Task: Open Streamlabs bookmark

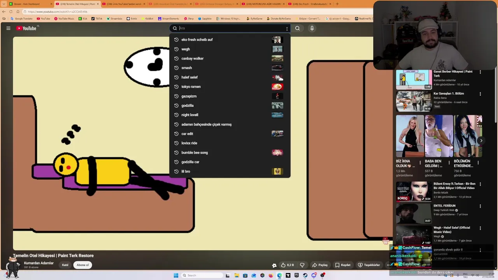Action: [114, 19]
